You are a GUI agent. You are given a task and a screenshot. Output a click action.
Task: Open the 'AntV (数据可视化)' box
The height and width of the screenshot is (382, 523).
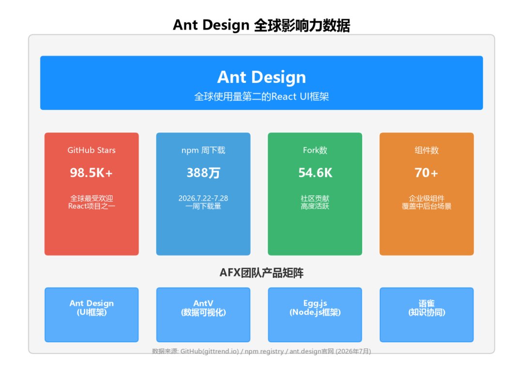tap(203, 315)
